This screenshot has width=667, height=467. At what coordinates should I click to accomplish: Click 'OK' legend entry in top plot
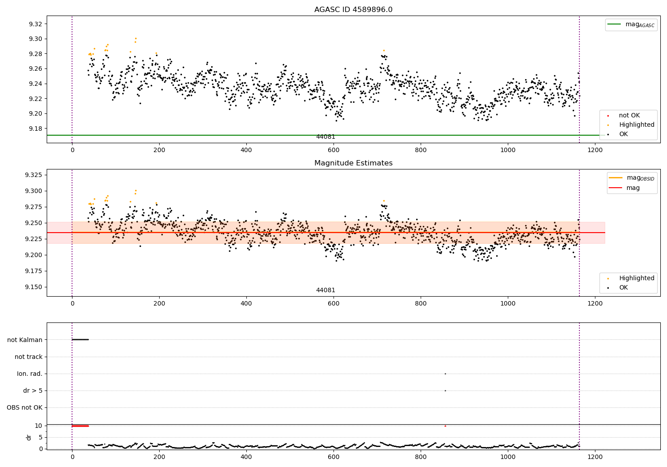618,134
